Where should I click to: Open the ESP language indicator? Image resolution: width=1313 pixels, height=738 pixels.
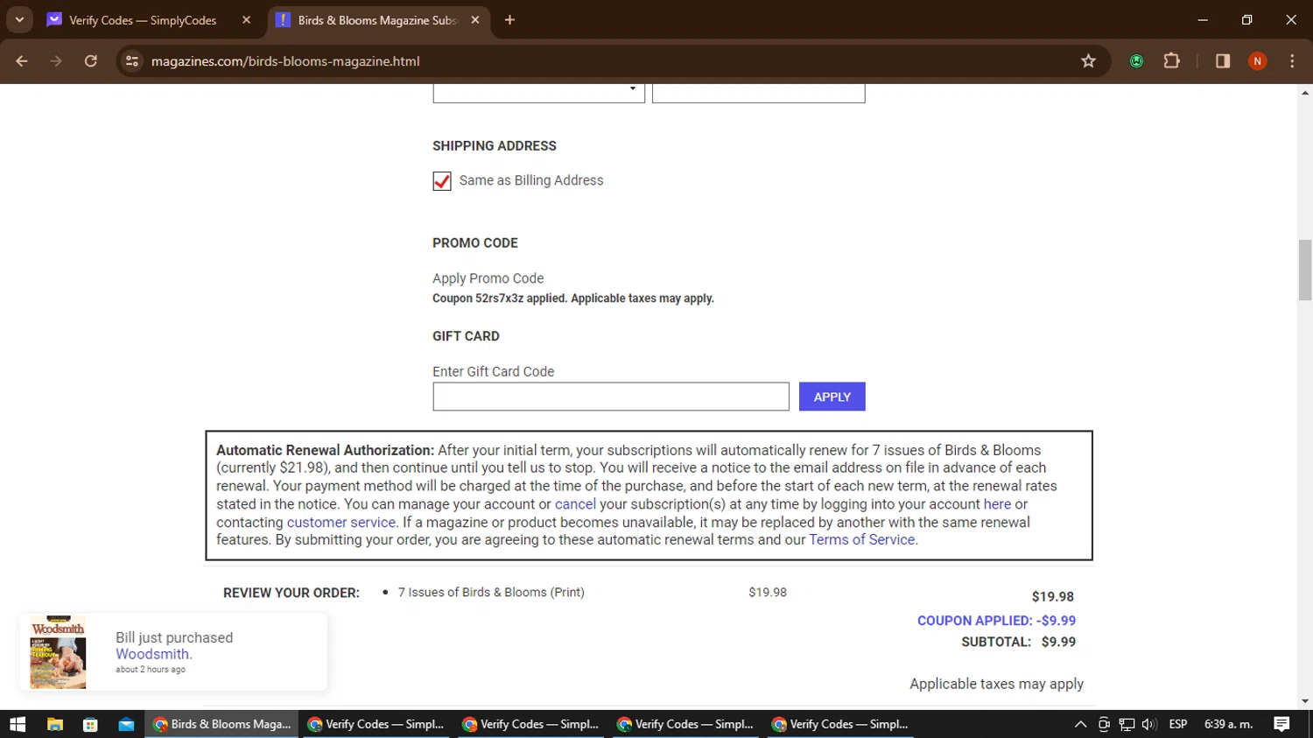[x=1178, y=724]
